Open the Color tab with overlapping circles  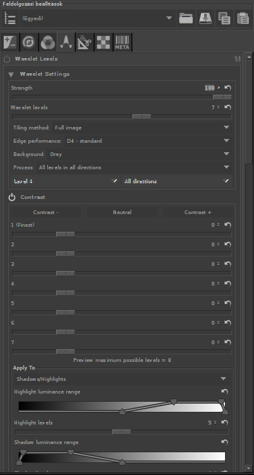(47, 42)
